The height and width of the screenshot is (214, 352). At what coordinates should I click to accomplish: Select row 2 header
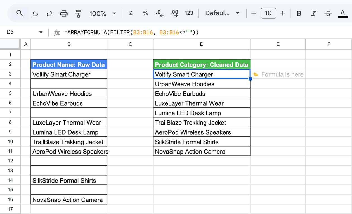point(10,64)
